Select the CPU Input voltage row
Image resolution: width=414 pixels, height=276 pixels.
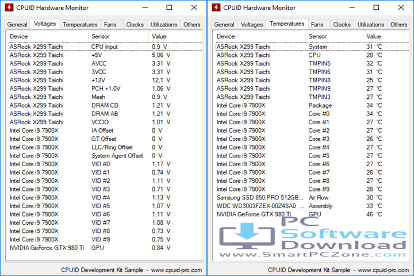click(x=105, y=47)
